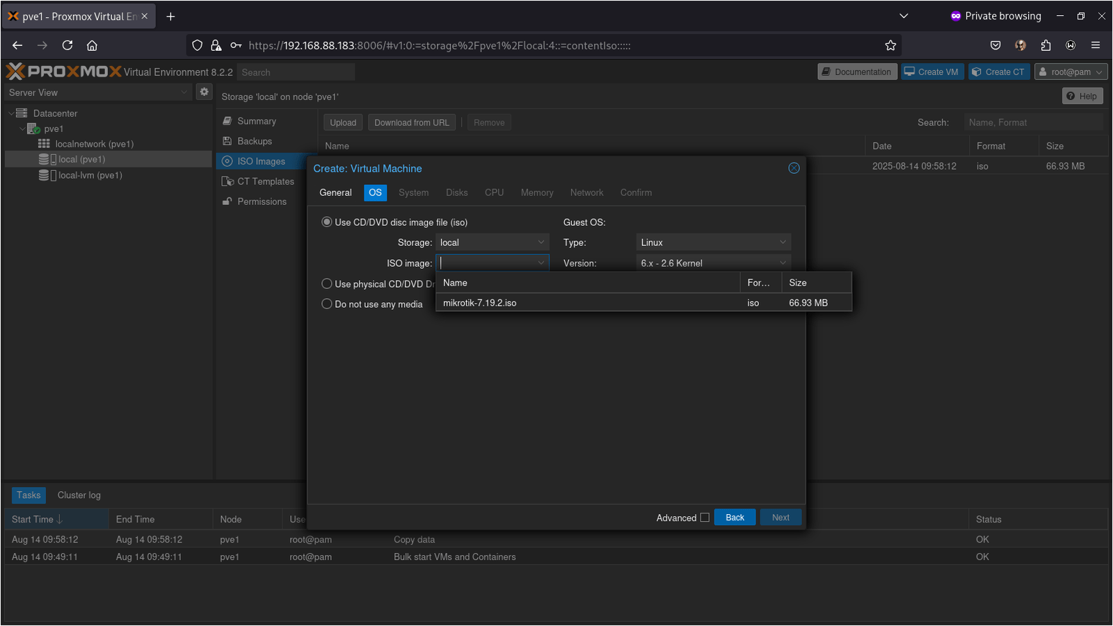Switch to General tab in wizard
Screen dimensions: 1113x626
click(x=335, y=192)
